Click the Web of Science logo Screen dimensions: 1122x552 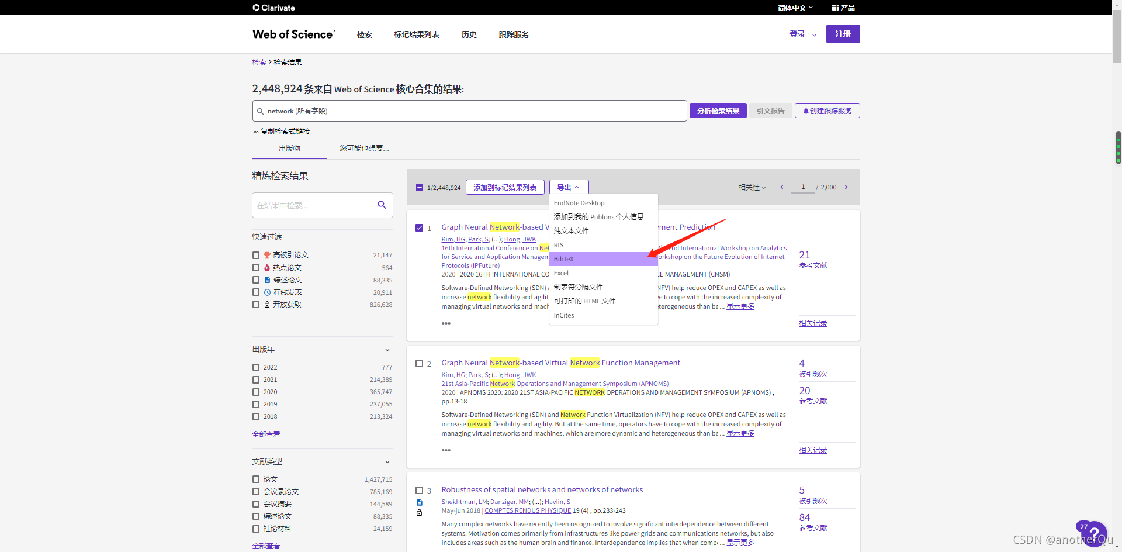[x=294, y=34]
